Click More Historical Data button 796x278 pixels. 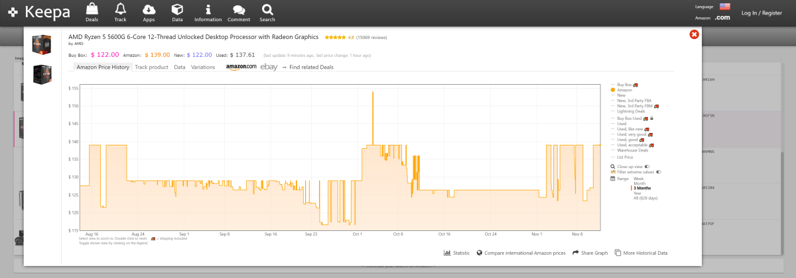[x=641, y=253]
